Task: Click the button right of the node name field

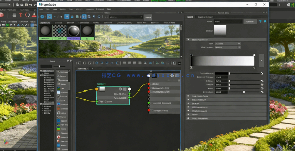Action: pyautogui.click(x=250, y=21)
